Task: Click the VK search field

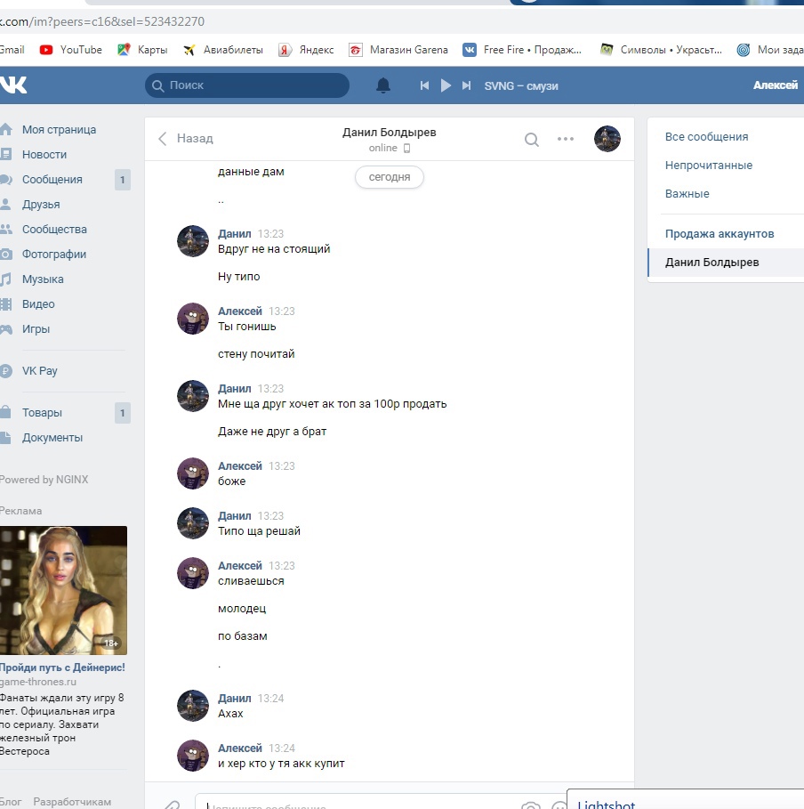Action: 247,85
